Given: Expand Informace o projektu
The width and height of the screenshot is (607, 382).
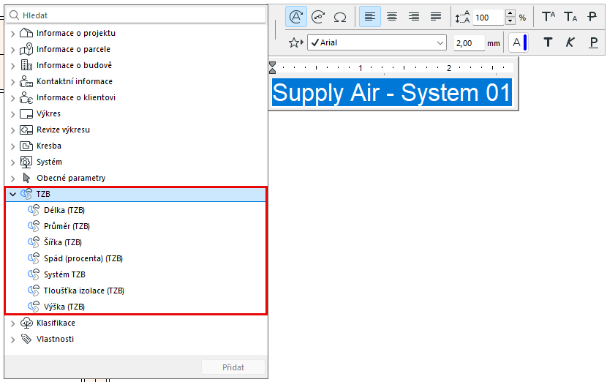Looking at the screenshot, I should click(x=12, y=34).
